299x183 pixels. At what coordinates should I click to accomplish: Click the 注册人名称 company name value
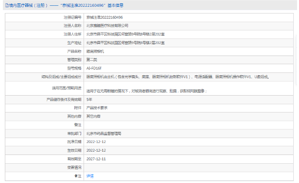coord(107,26)
